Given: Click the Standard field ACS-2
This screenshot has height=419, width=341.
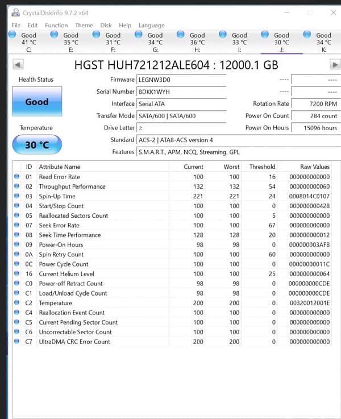Looking at the screenshot, I should point(239,140).
